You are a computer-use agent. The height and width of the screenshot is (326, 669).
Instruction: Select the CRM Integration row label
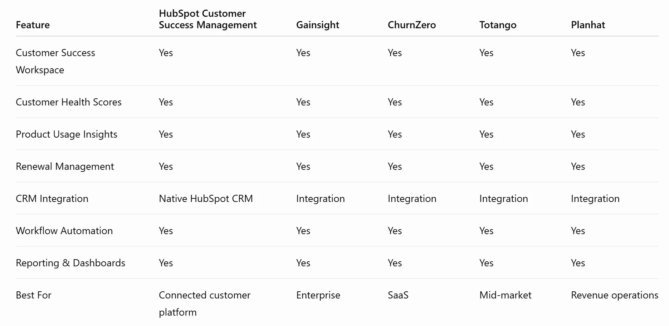point(52,199)
